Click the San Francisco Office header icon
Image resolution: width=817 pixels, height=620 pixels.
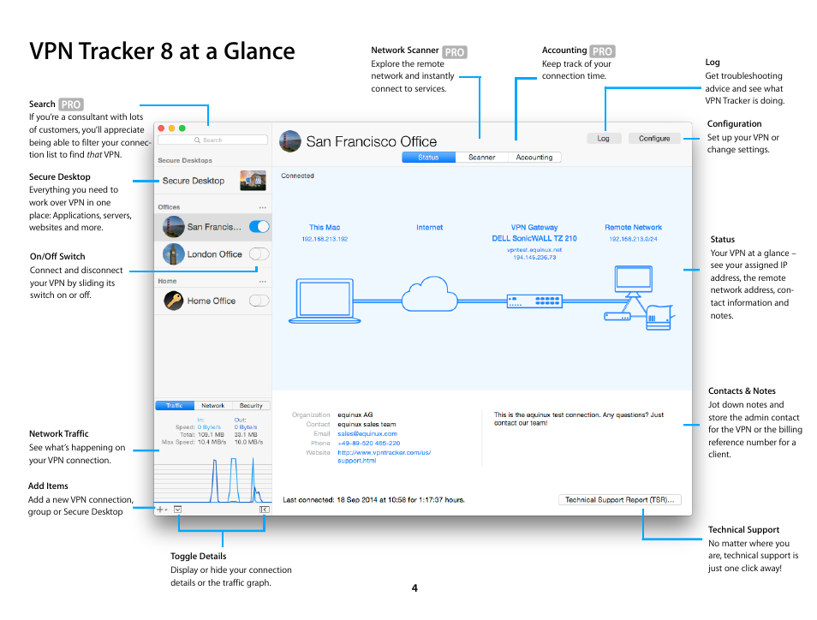(x=290, y=141)
